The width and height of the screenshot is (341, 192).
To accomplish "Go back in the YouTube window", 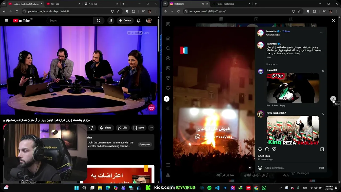I will 4,11.
